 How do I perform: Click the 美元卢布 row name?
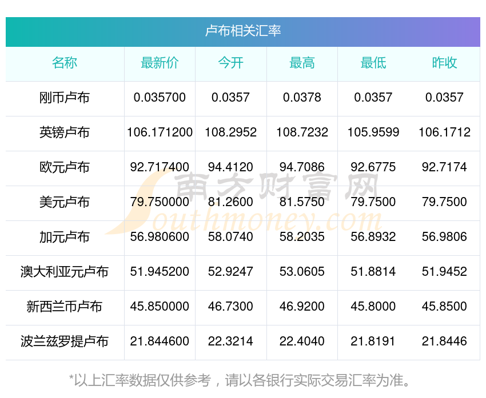click(x=65, y=202)
